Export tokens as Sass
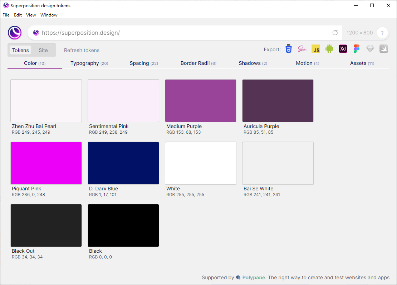Screen dimensions: 397x285 [302, 49]
